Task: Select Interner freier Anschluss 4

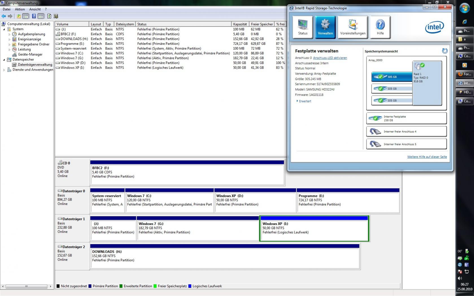Action: pos(406,131)
